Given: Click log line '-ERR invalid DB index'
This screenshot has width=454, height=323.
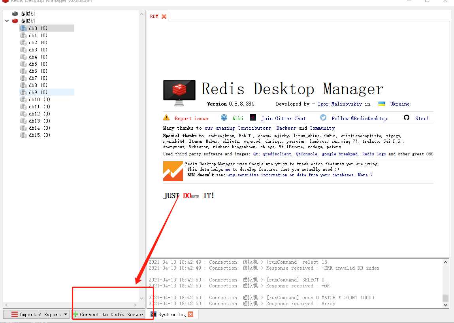Looking at the screenshot, I should [264, 268].
